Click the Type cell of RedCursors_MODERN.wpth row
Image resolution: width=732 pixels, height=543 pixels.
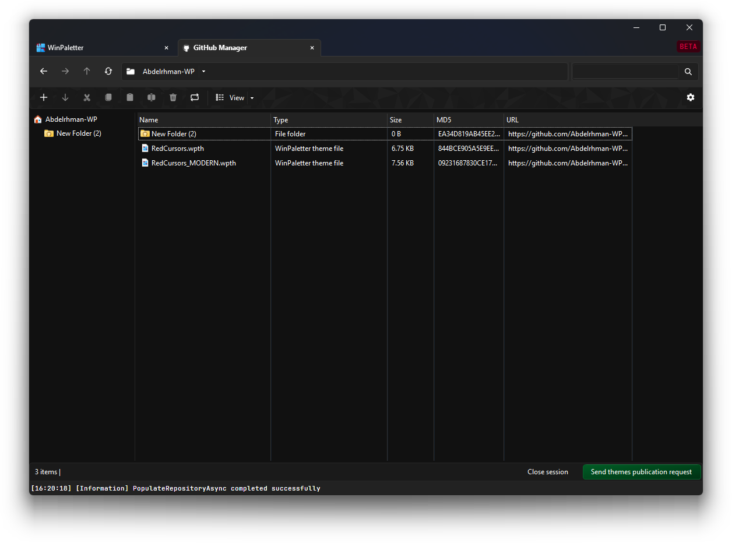[x=309, y=163]
